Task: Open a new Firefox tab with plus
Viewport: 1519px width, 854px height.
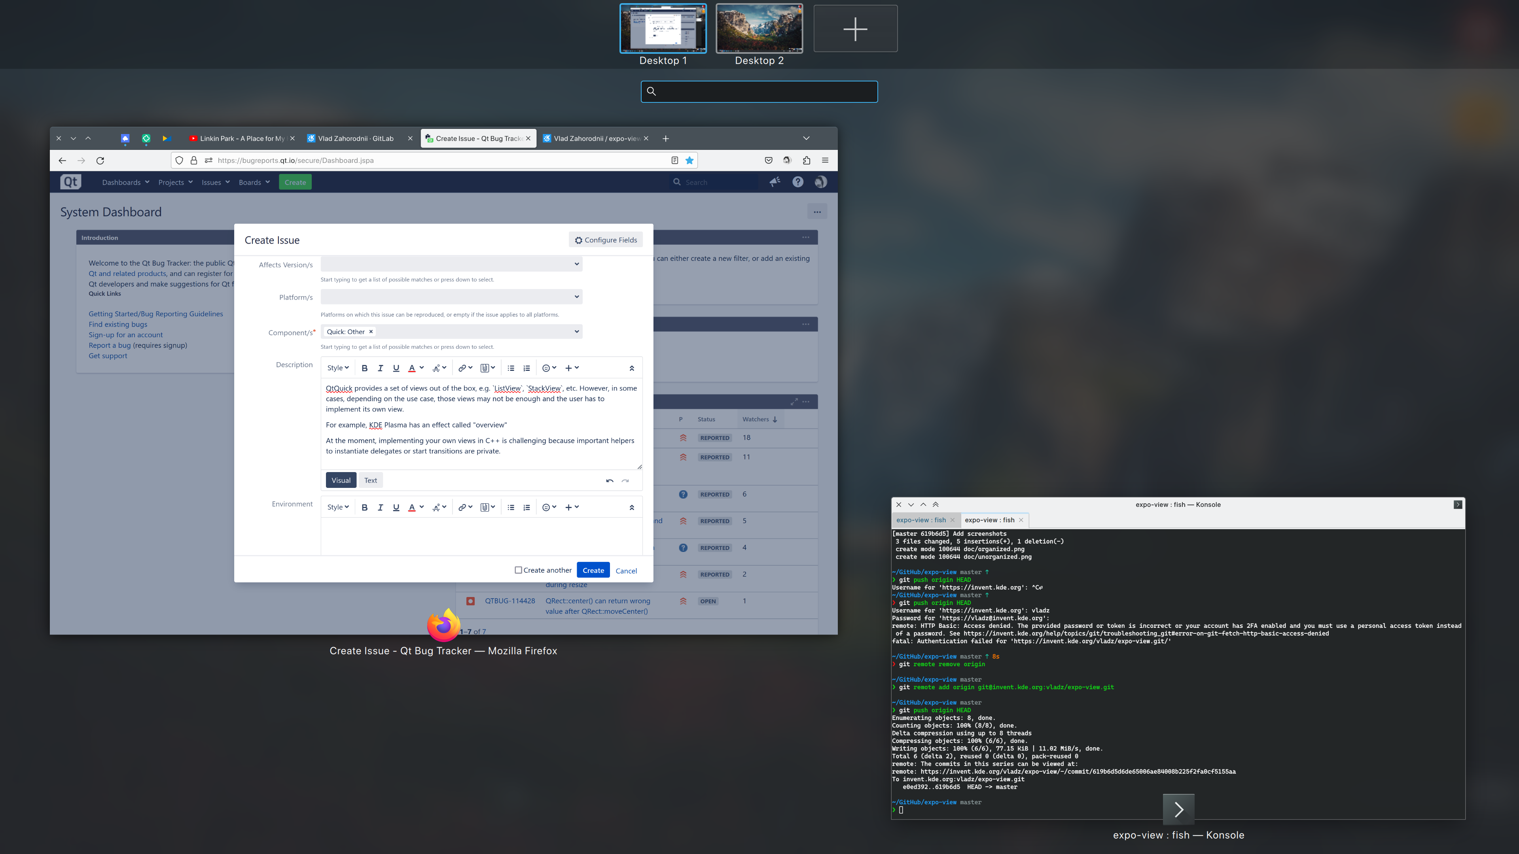Action: click(x=666, y=138)
